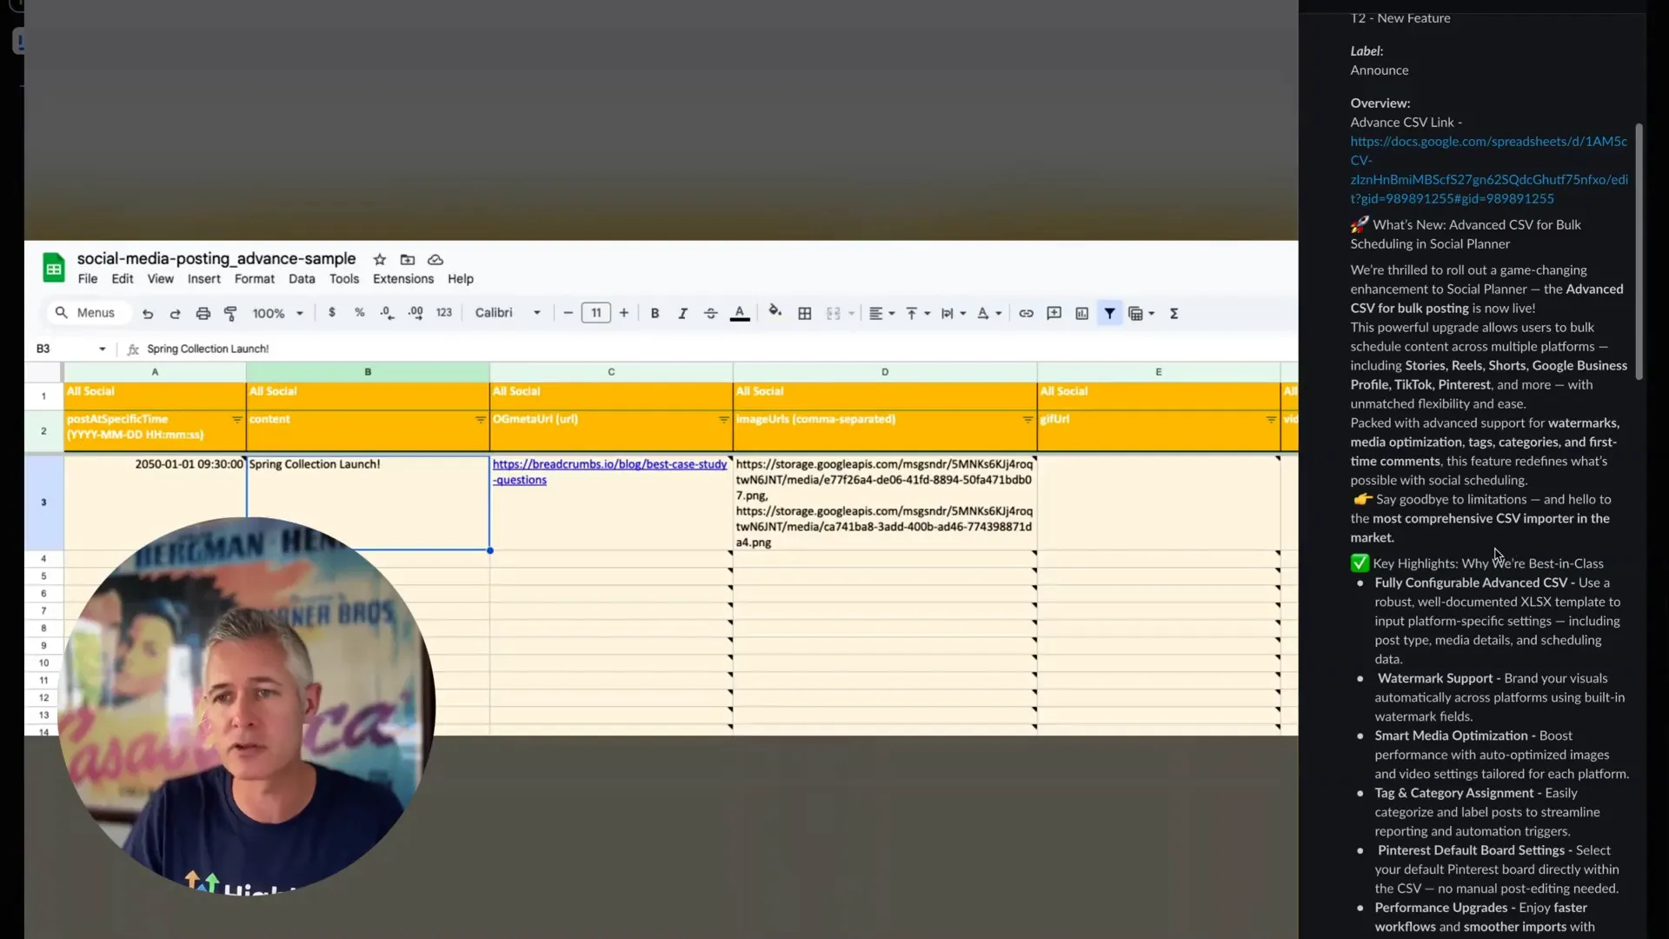
Task: Format as percent
Action: coord(359,313)
